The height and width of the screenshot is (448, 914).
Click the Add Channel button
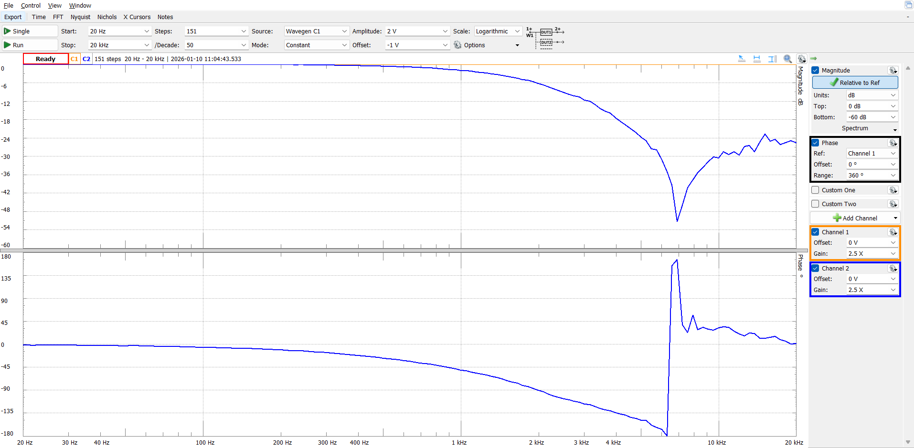click(x=855, y=218)
